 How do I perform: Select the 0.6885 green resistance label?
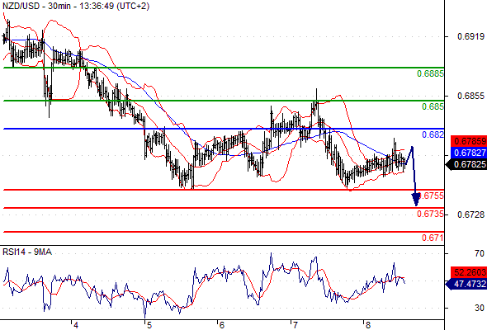pos(430,73)
